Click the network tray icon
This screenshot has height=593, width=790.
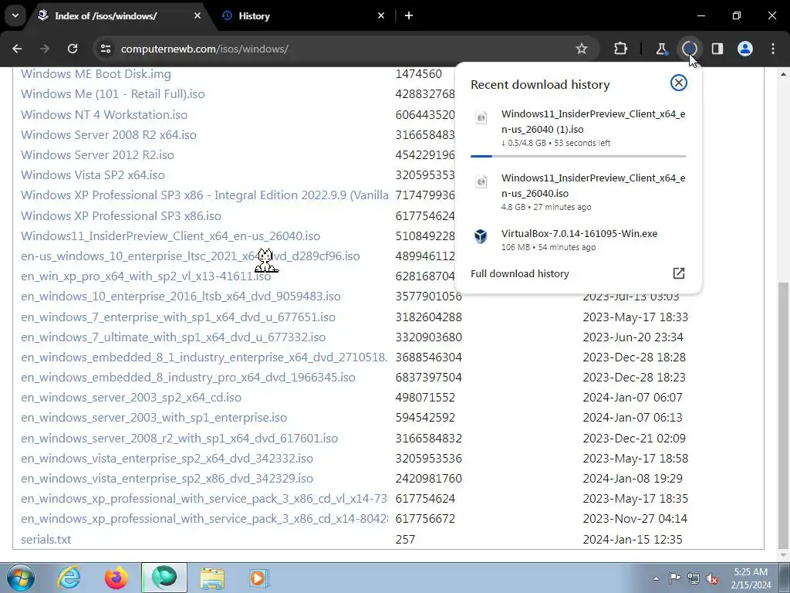694,578
